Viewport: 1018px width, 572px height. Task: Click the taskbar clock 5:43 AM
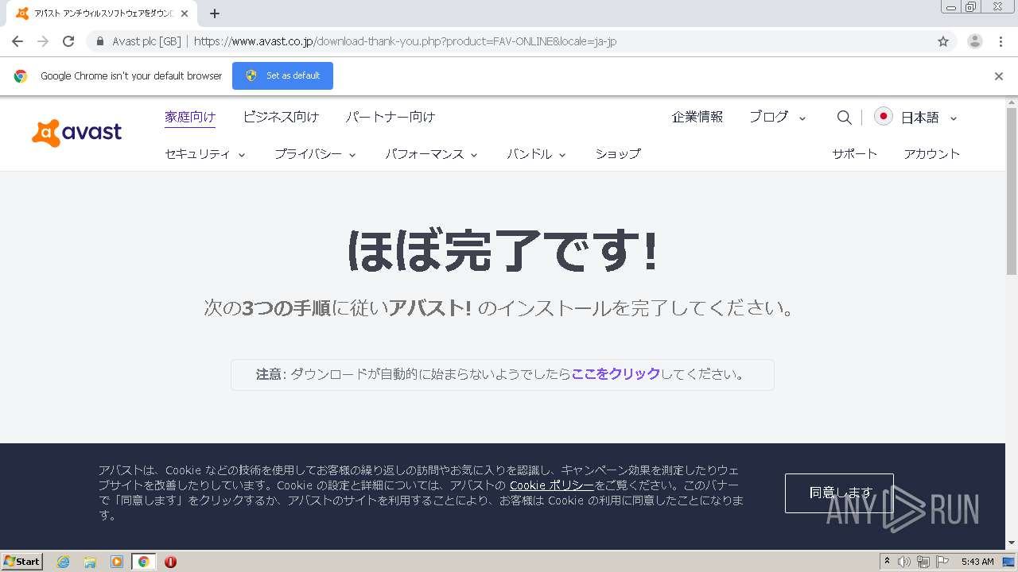[x=977, y=562]
